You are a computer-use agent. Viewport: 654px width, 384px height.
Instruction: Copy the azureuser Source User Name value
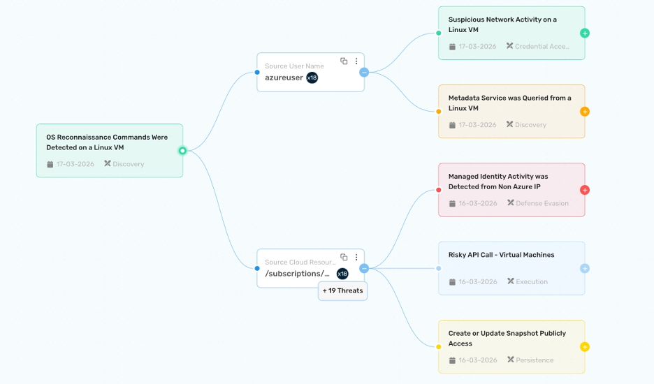344,61
